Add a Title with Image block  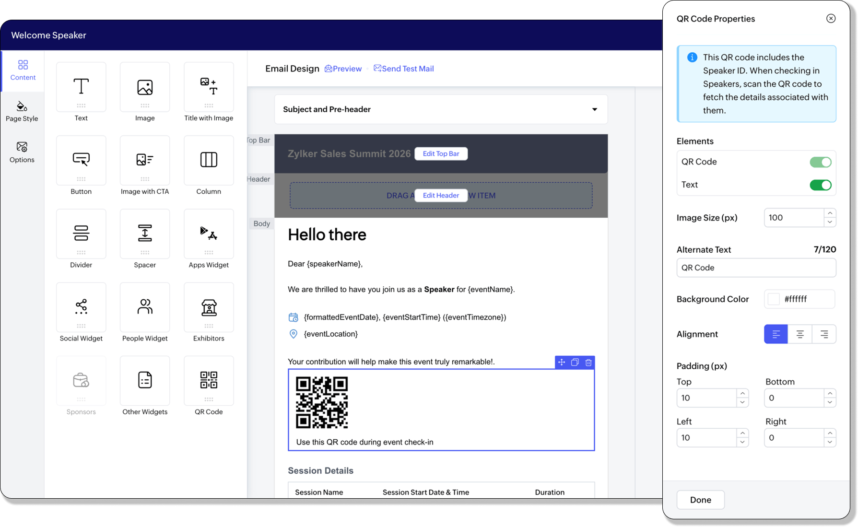coord(209,87)
